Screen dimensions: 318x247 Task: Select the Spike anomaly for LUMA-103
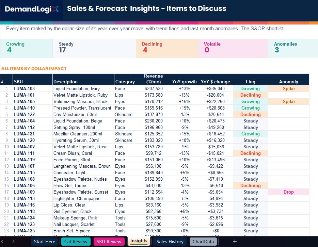pos(289,88)
